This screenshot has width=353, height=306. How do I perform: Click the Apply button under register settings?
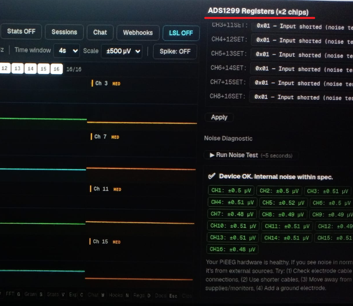click(219, 117)
